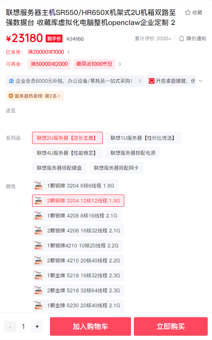Click the enterprise member badge icon
The height and width of the screenshot is (340, 212).
11,81
